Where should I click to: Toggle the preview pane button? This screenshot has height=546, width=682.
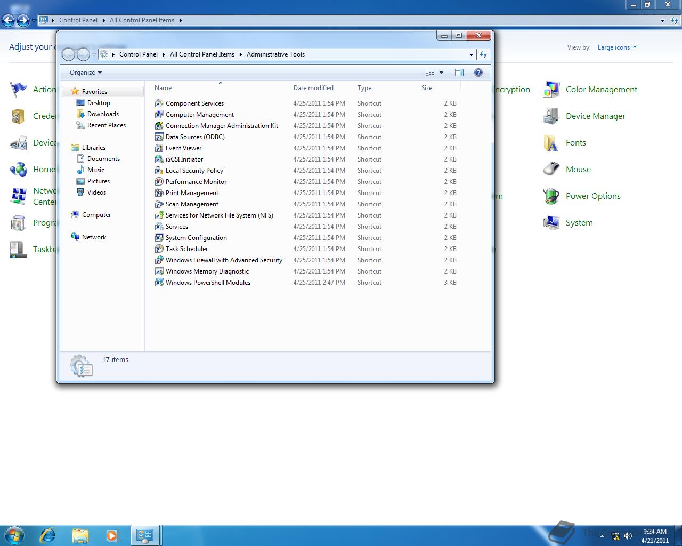pyautogui.click(x=459, y=73)
